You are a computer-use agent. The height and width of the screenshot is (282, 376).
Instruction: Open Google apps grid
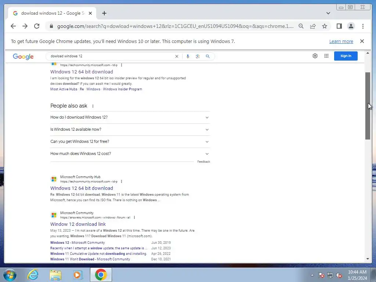(x=326, y=56)
